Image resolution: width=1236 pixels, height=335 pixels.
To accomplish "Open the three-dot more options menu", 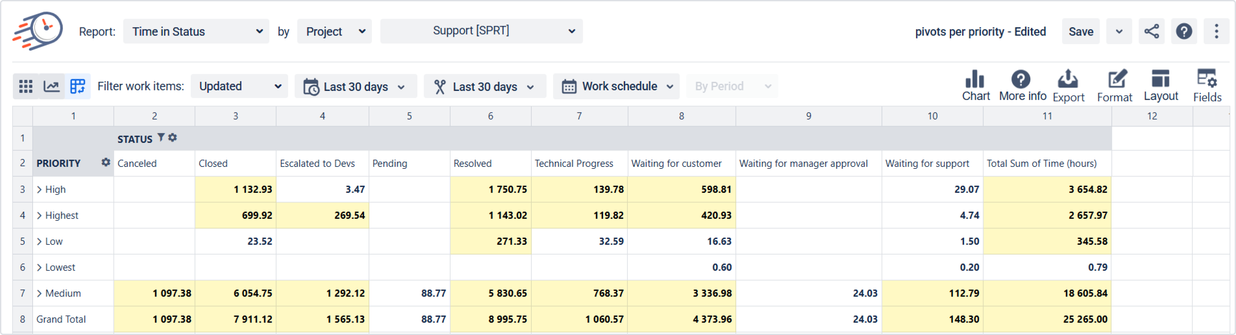I will [x=1216, y=32].
